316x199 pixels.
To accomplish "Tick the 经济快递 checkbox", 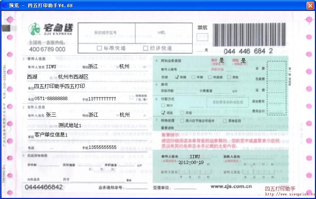I will [x=146, y=48].
